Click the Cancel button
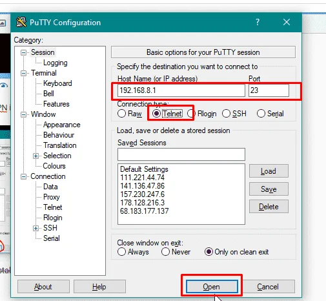 pos(269,287)
